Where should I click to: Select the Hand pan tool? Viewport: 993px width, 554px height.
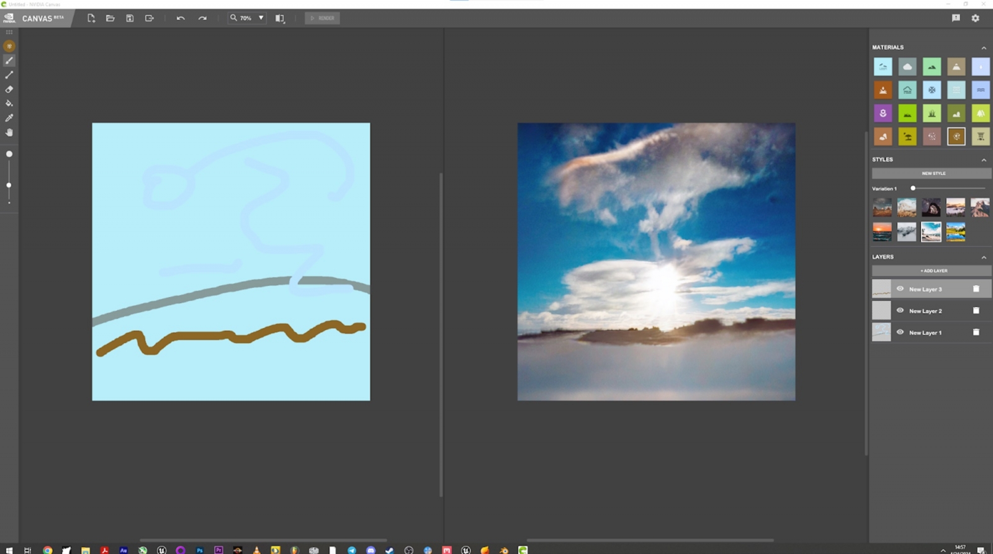click(9, 132)
